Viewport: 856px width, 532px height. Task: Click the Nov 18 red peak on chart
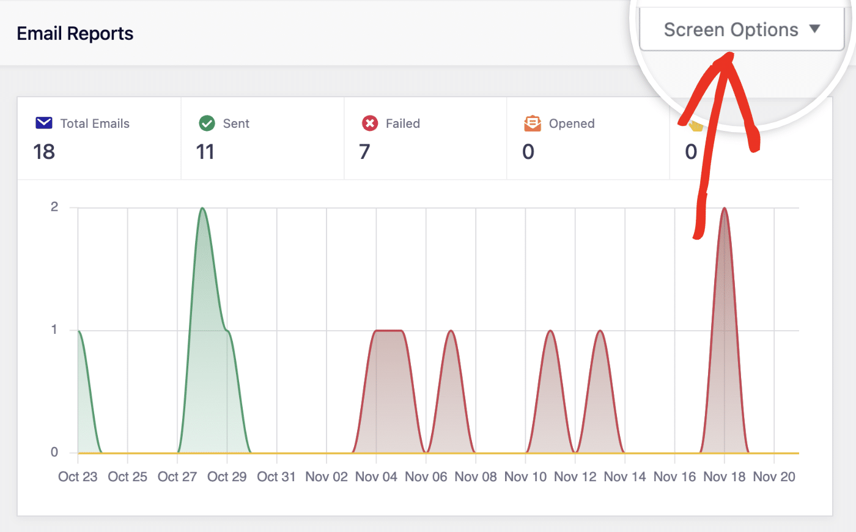tap(725, 209)
